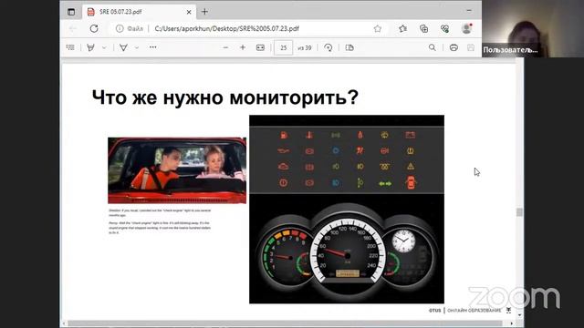Save the PDF document
This screenshot has height=328, width=584.
(x=471, y=47)
